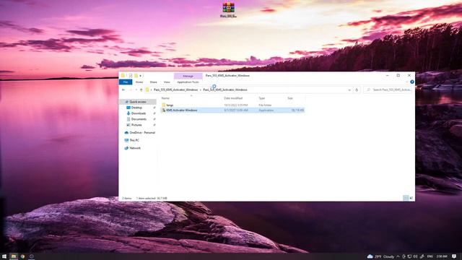The width and height of the screenshot is (462, 260).
Task: Click the Forward navigation arrow
Action: [130, 90]
